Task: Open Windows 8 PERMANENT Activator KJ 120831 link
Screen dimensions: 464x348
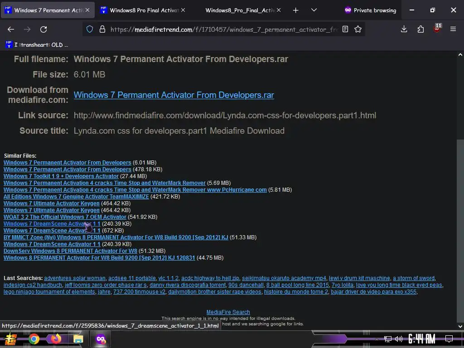Action: coord(99,258)
